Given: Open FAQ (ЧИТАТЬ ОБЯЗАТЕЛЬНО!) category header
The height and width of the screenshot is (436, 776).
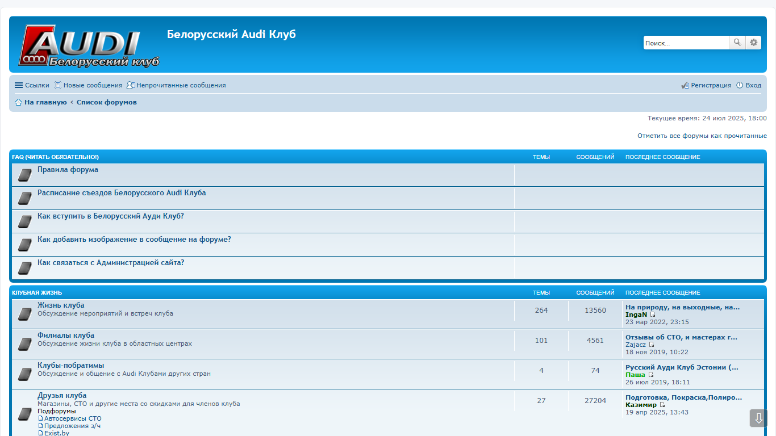Looking at the screenshot, I should point(55,157).
